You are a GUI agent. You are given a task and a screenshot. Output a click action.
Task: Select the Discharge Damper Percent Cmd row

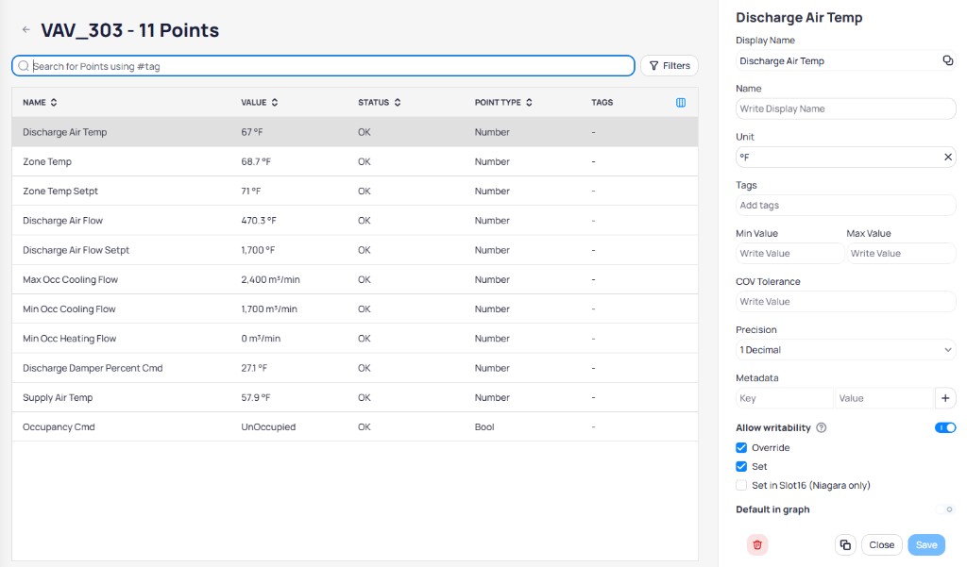click(355, 368)
